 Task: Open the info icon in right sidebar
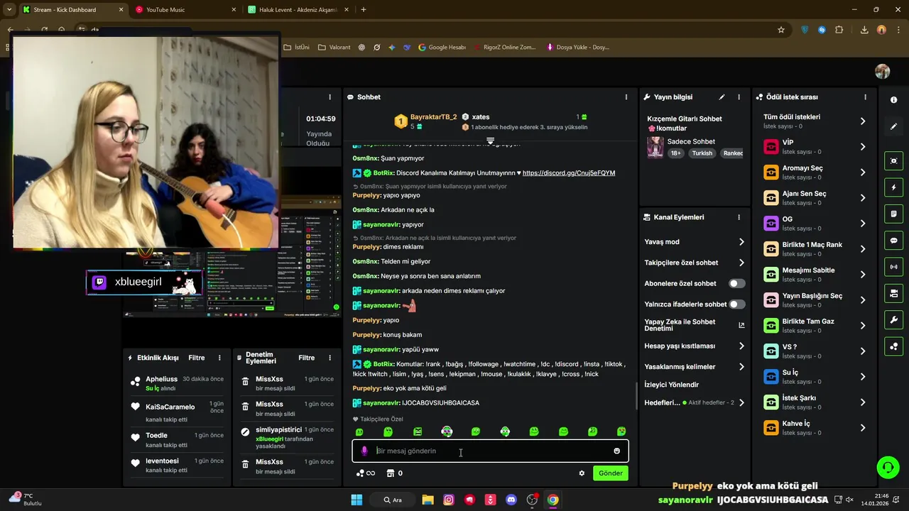pos(893,100)
